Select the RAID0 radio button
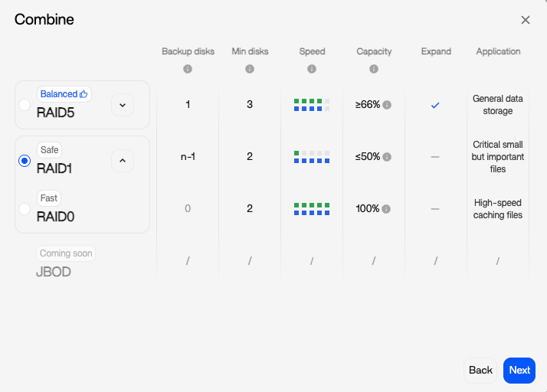547x392 pixels. click(x=25, y=209)
